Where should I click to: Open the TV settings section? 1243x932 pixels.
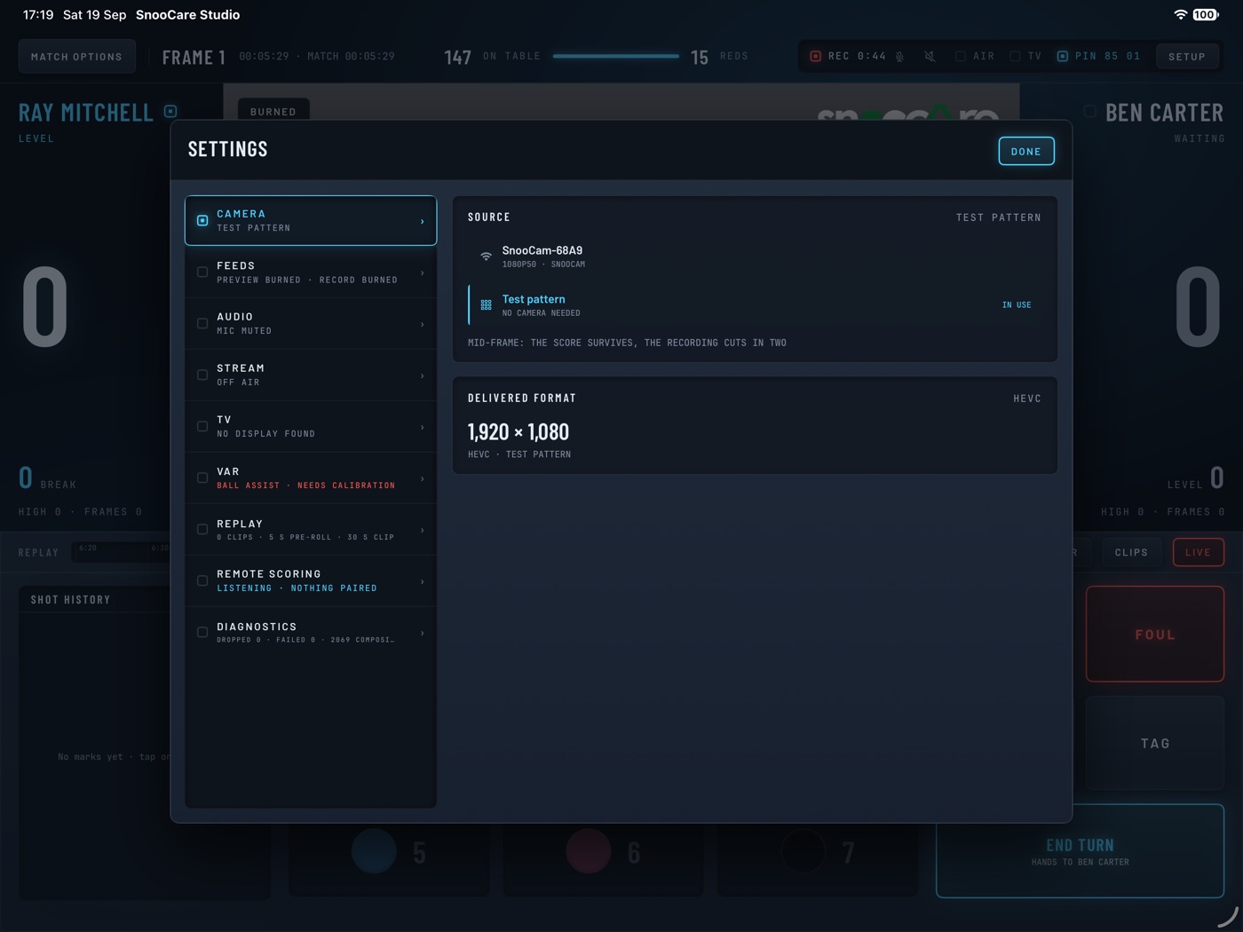pos(311,426)
